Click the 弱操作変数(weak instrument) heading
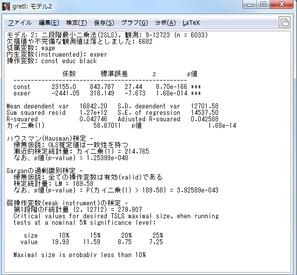297x275 pixels. (x=64, y=203)
